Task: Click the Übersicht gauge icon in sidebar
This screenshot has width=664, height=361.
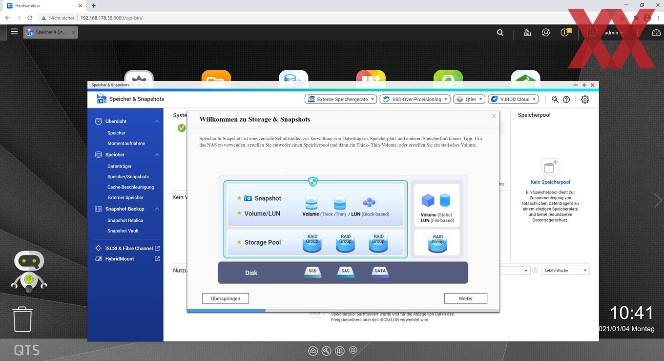Action: pos(99,121)
